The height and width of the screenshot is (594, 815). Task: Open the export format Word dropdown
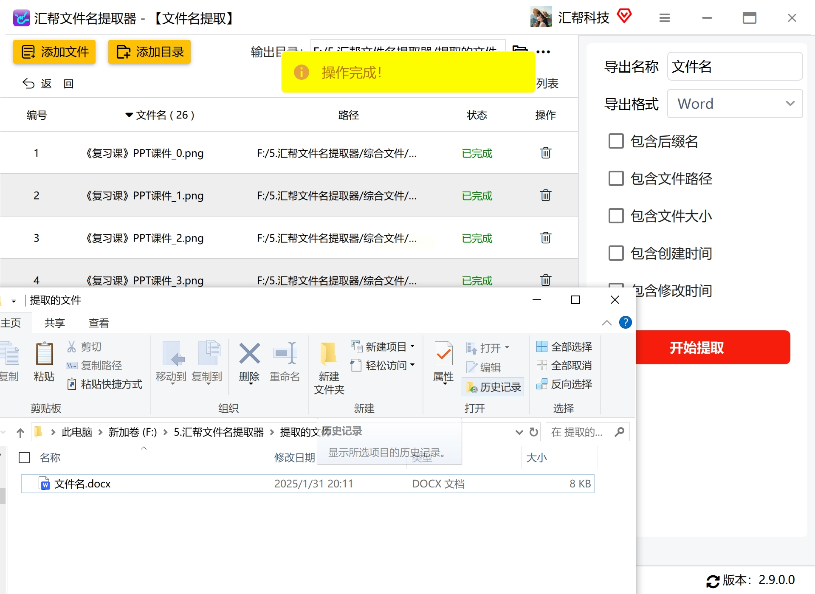pos(734,104)
